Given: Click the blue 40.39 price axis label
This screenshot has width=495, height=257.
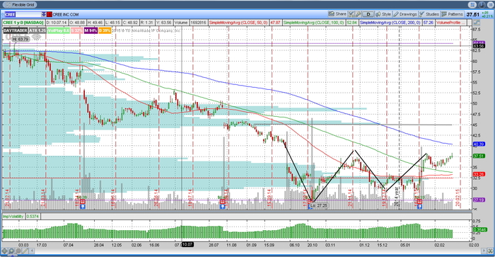Looking at the screenshot, I should 479,144.
